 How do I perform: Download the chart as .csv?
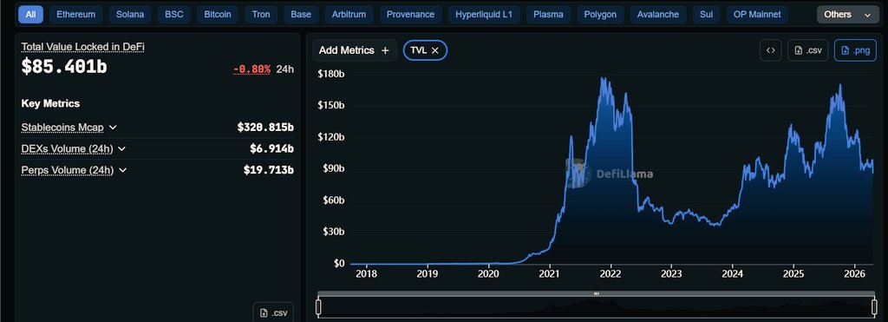(x=808, y=50)
